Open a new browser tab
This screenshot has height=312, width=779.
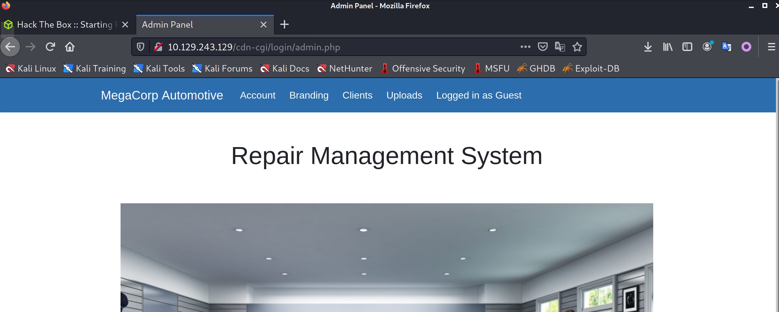tap(284, 25)
